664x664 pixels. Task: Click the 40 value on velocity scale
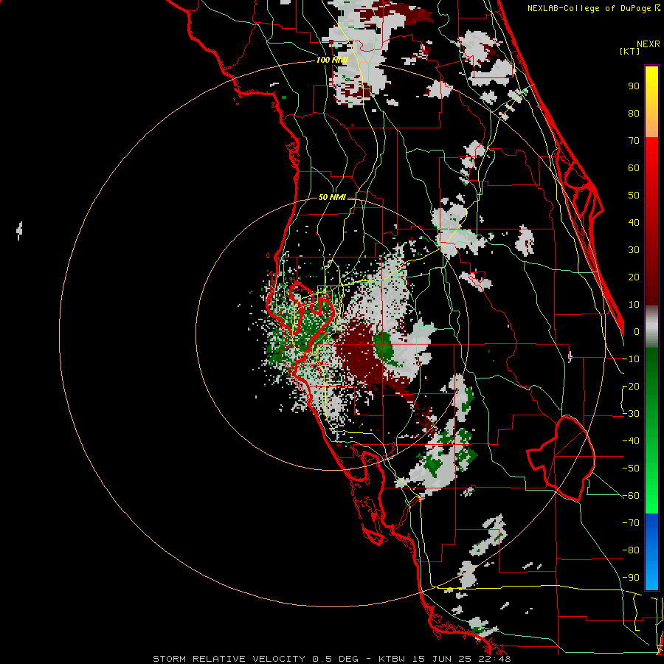point(634,222)
